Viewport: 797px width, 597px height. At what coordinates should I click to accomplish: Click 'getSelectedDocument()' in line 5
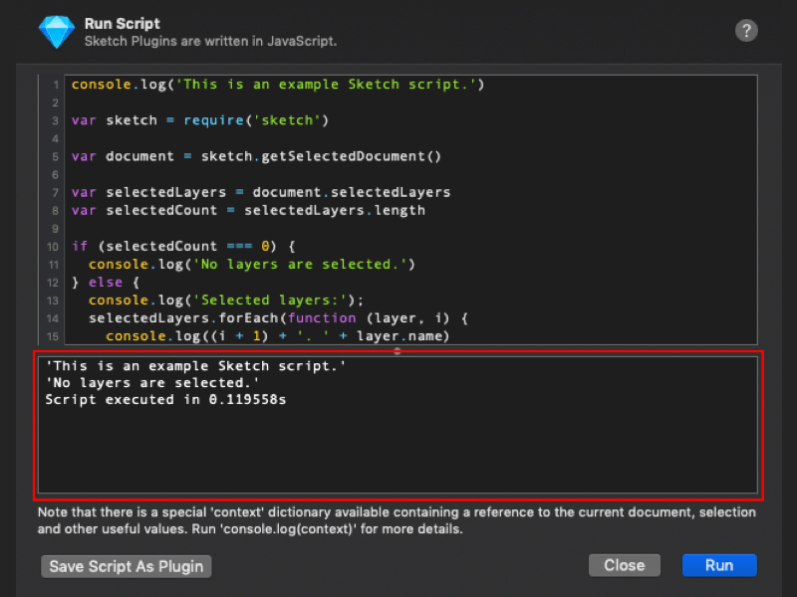(x=352, y=156)
